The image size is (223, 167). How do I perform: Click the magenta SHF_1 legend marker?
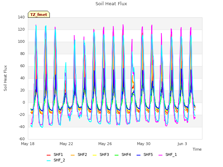(160, 155)
